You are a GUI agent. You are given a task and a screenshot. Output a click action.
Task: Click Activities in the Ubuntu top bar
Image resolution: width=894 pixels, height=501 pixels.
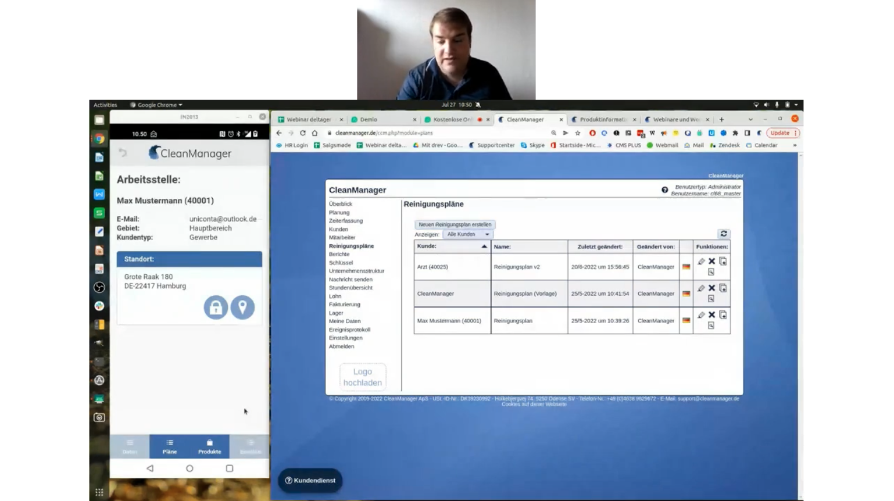point(105,105)
